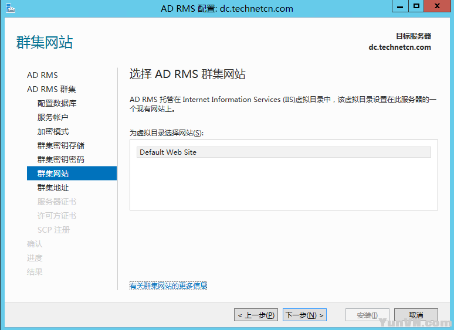Open the AD RMS step in sidebar

click(42, 75)
